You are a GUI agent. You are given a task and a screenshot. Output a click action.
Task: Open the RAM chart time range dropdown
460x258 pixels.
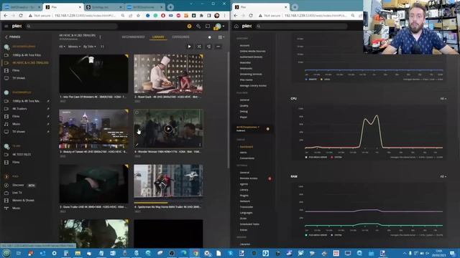(x=443, y=177)
